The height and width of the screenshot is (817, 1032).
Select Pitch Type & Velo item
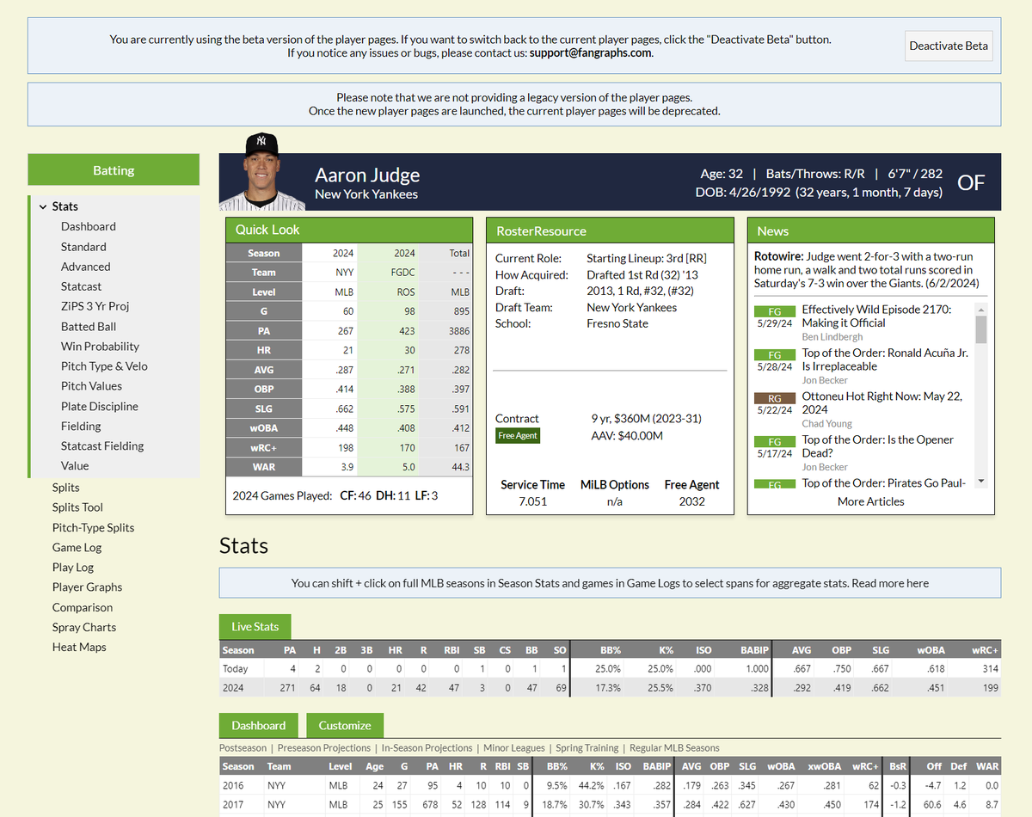(104, 365)
